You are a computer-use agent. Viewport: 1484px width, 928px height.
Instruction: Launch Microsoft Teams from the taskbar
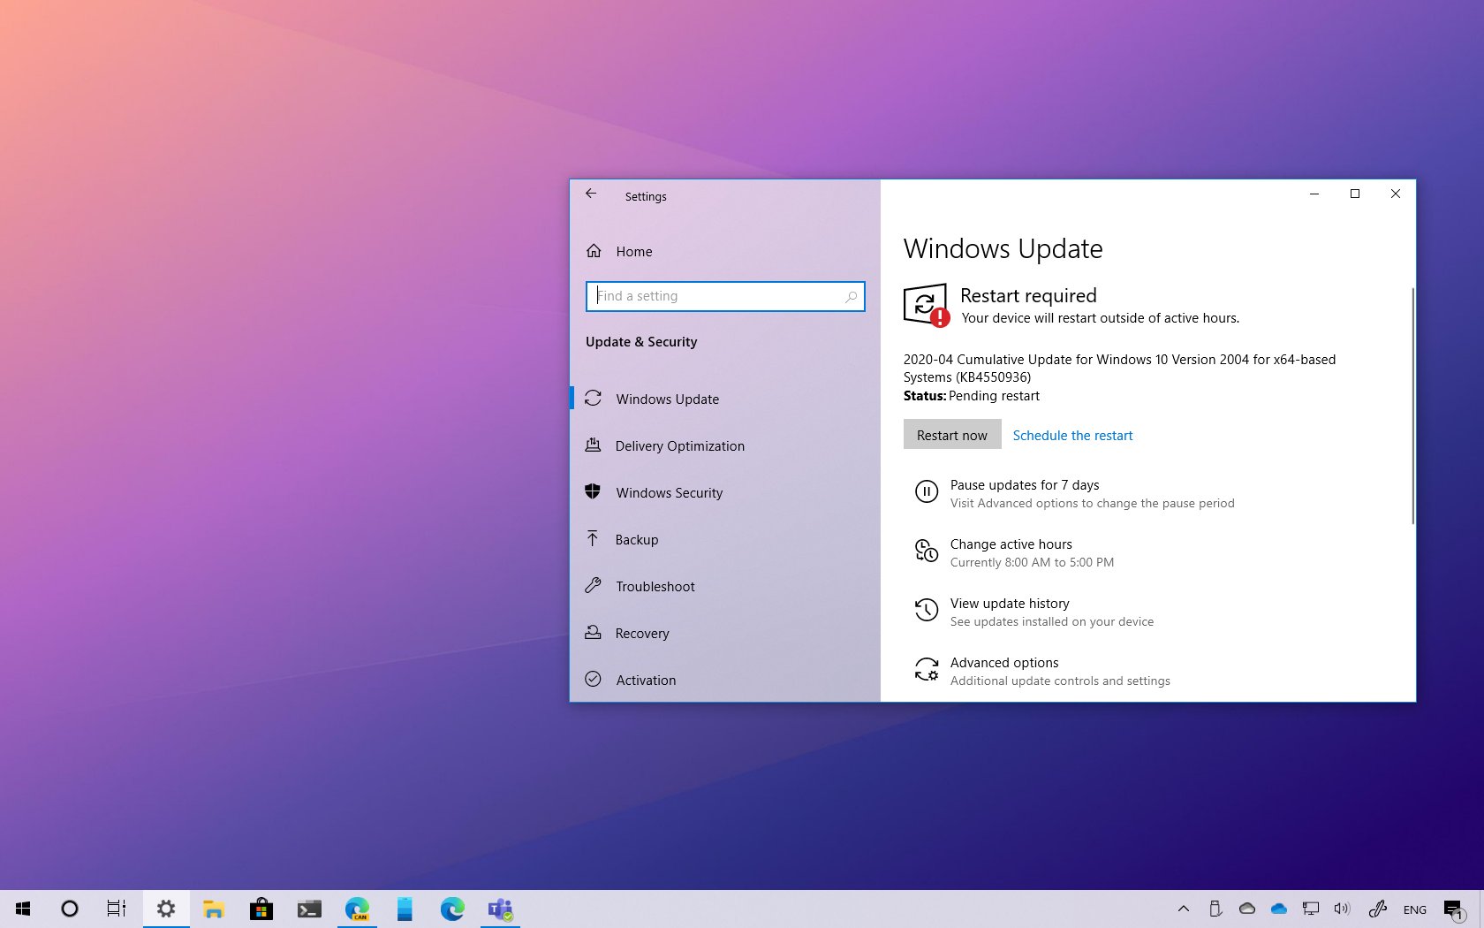499,909
